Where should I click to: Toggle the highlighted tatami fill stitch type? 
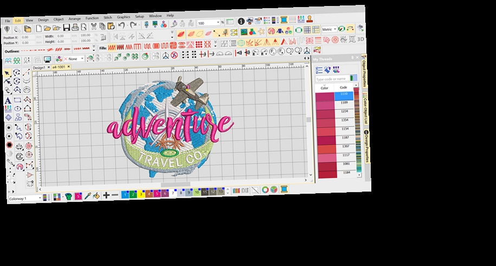112,48
